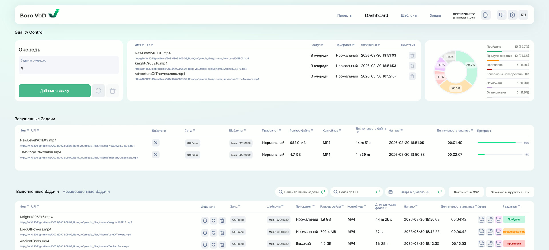This screenshot has width=549, height=250.
Task: Open info for the KnightsS05E16.mp4 completed task
Action: pyautogui.click(x=205, y=221)
